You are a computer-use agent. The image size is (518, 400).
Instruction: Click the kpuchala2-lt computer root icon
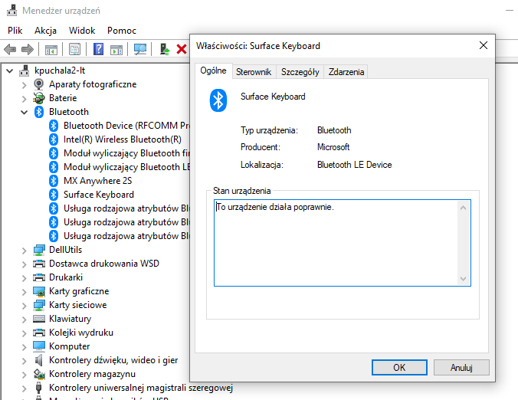[24, 70]
